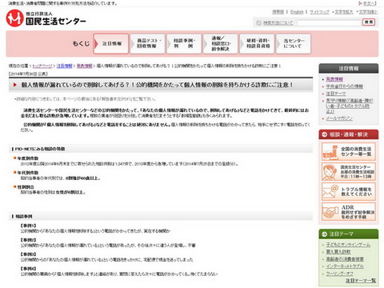This screenshot has width=384, height=288.
Task: Open 発表情報 breadcrumb link
Action: [x=85, y=66]
